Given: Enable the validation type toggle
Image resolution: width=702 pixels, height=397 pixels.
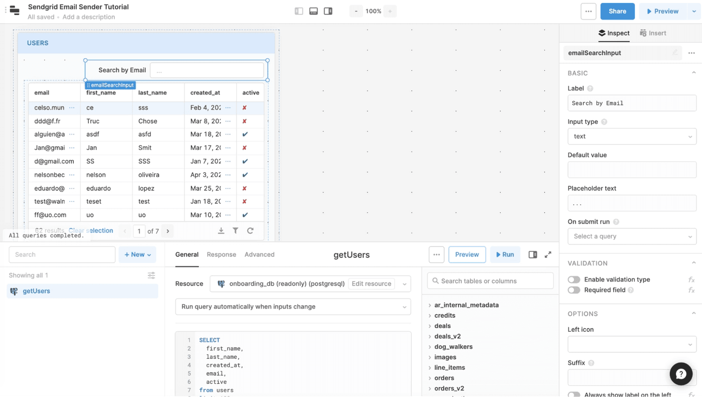Looking at the screenshot, I should pos(574,280).
